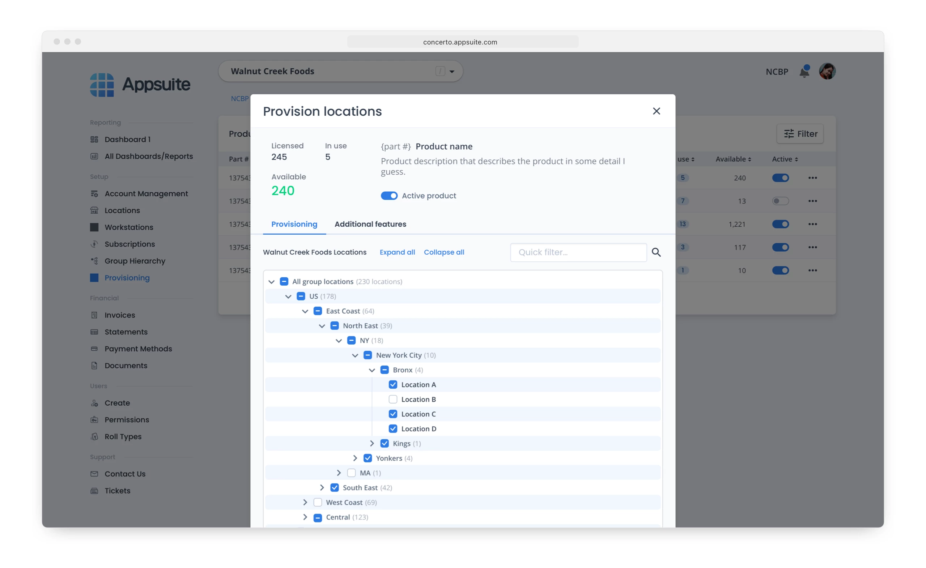926x568 pixels.
Task: Switch to Additional features tab
Action: (x=370, y=224)
